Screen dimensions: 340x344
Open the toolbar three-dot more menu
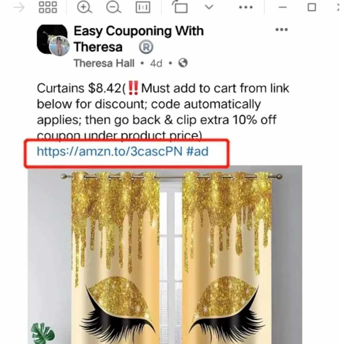(246, 7)
